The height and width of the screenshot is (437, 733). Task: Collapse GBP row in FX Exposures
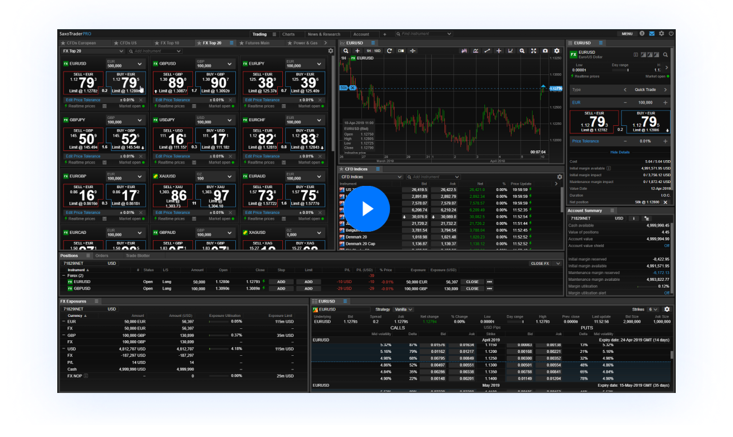coord(63,335)
